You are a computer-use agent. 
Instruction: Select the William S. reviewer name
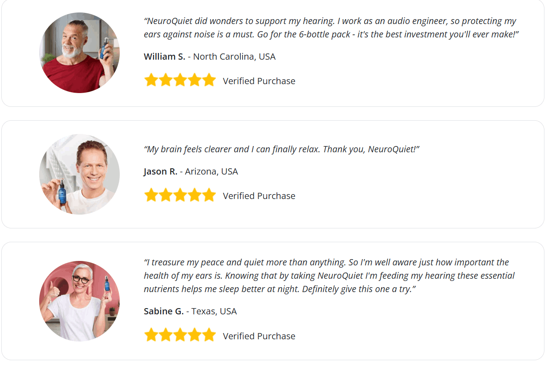[164, 57]
